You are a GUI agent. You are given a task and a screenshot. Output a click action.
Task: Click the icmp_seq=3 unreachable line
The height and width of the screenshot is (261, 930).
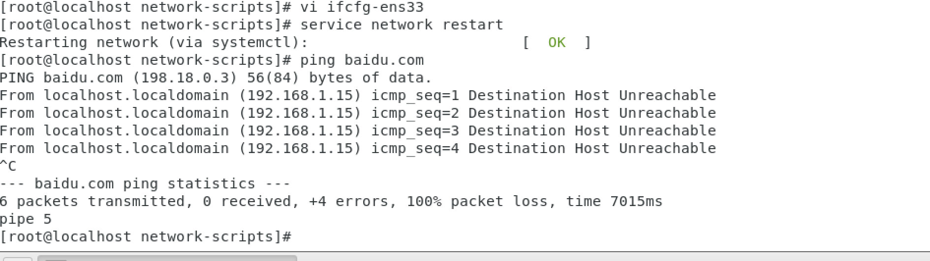(x=358, y=131)
